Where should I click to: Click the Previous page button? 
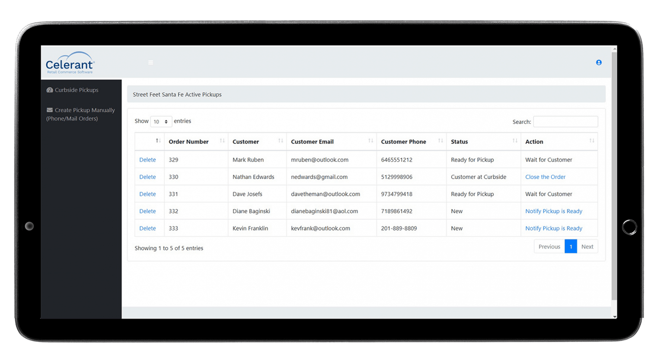point(549,246)
